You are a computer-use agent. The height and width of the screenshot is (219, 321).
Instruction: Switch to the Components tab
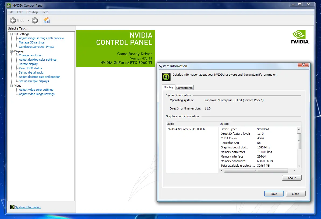coord(184,88)
